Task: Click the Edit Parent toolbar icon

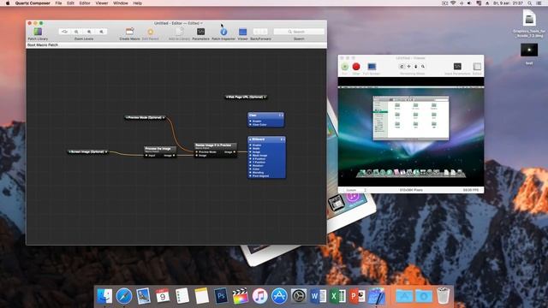Action: (151, 32)
